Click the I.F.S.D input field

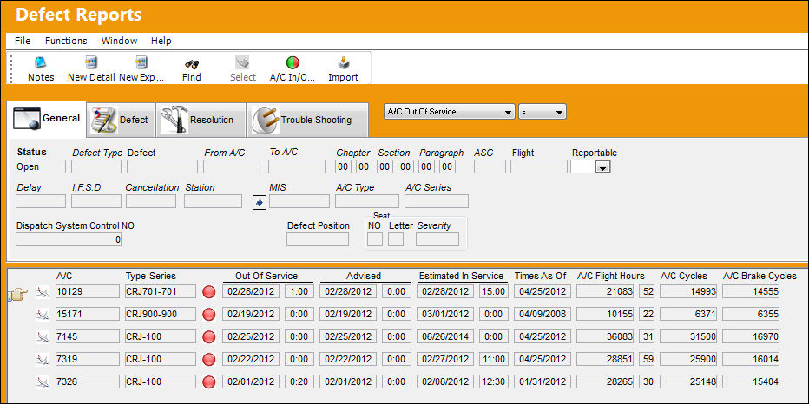tap(96, 201)
